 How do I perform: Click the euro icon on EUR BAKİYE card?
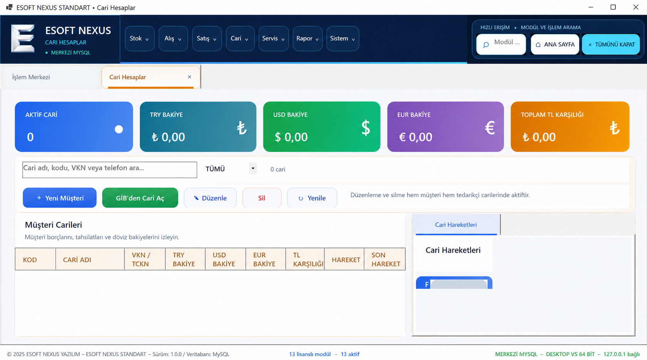point(489,128)
